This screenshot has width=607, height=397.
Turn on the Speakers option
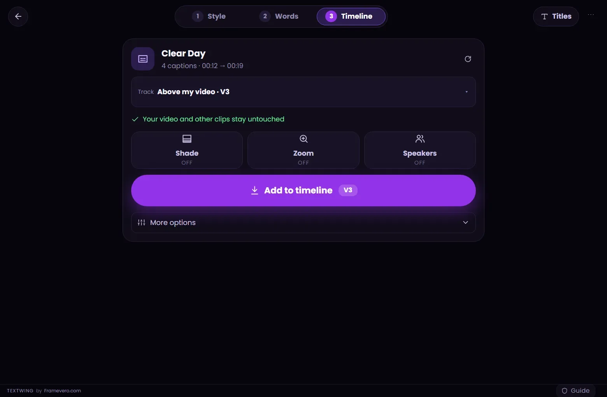pyautogui.click(x=420, y=150)
